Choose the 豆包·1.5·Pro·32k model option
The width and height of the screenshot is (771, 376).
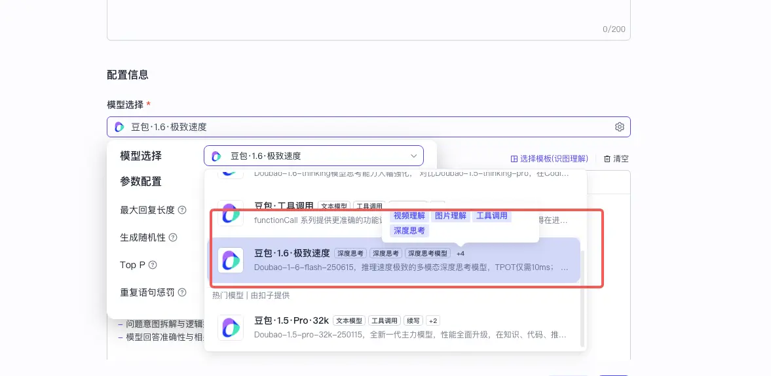(x=394, y=328)
